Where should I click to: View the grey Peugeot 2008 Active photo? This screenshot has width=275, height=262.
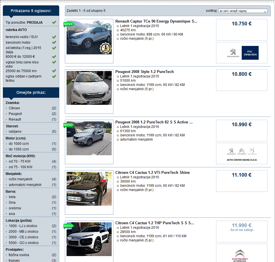pos(89,138)
